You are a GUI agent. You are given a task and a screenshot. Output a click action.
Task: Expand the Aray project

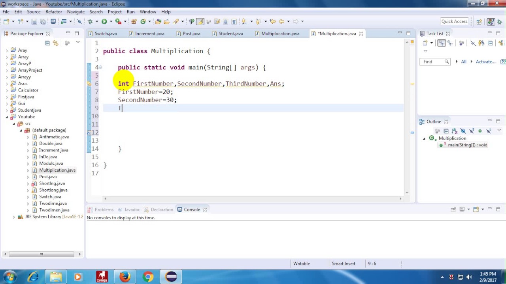tap(6, 50)
